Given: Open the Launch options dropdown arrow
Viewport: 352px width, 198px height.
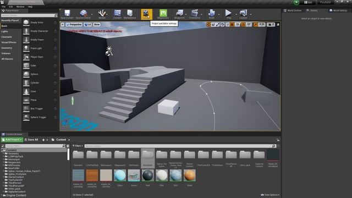Looking at the screenshot, I should pyautogui.click(x=251, y=15).
